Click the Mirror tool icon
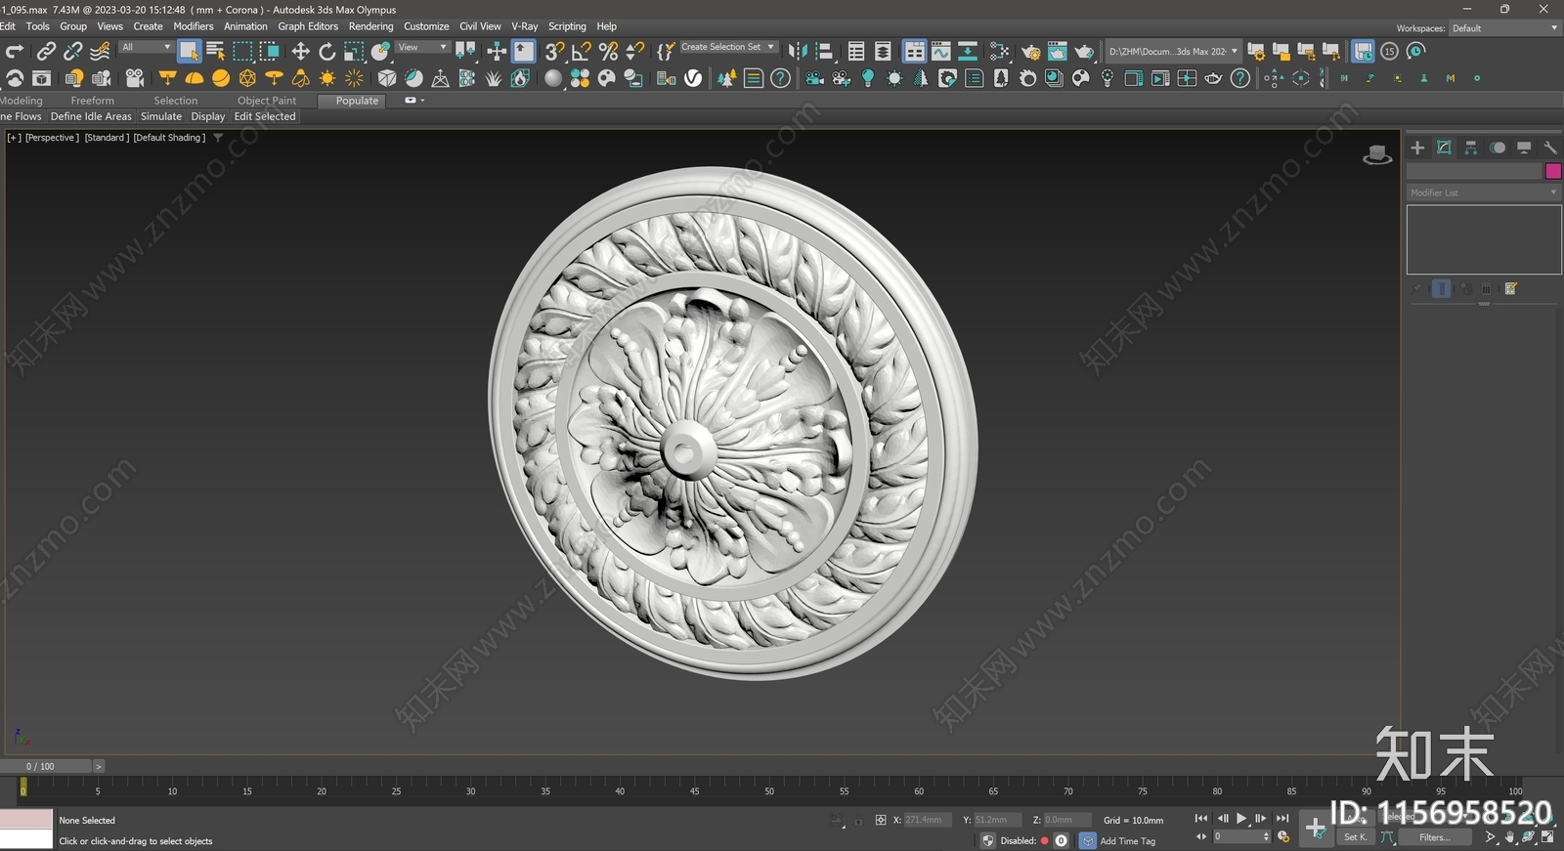Image resolution: width=1564 pixels, height=851 pixels. tap(798, 51)
